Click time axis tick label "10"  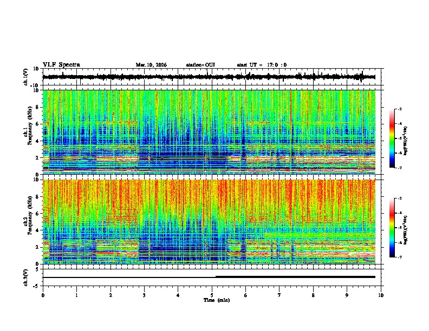[x=381, y=295]
